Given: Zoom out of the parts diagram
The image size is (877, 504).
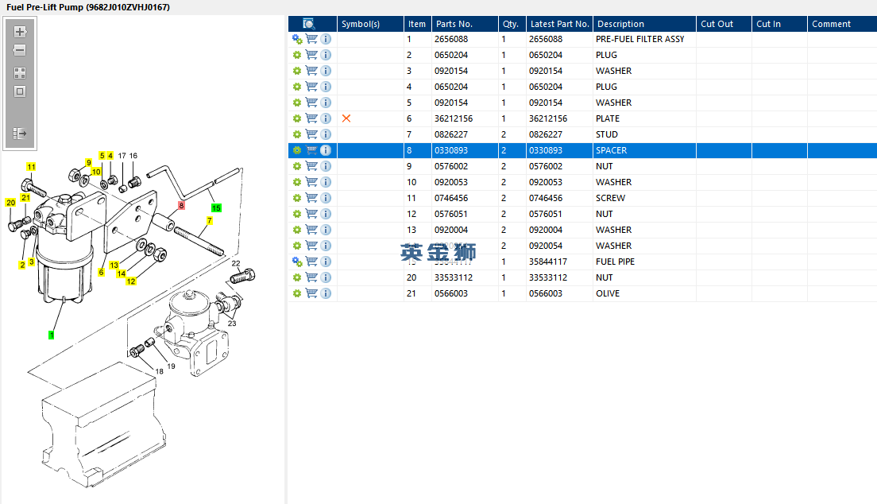Looking at the screenshot, I should pos(20,50).
